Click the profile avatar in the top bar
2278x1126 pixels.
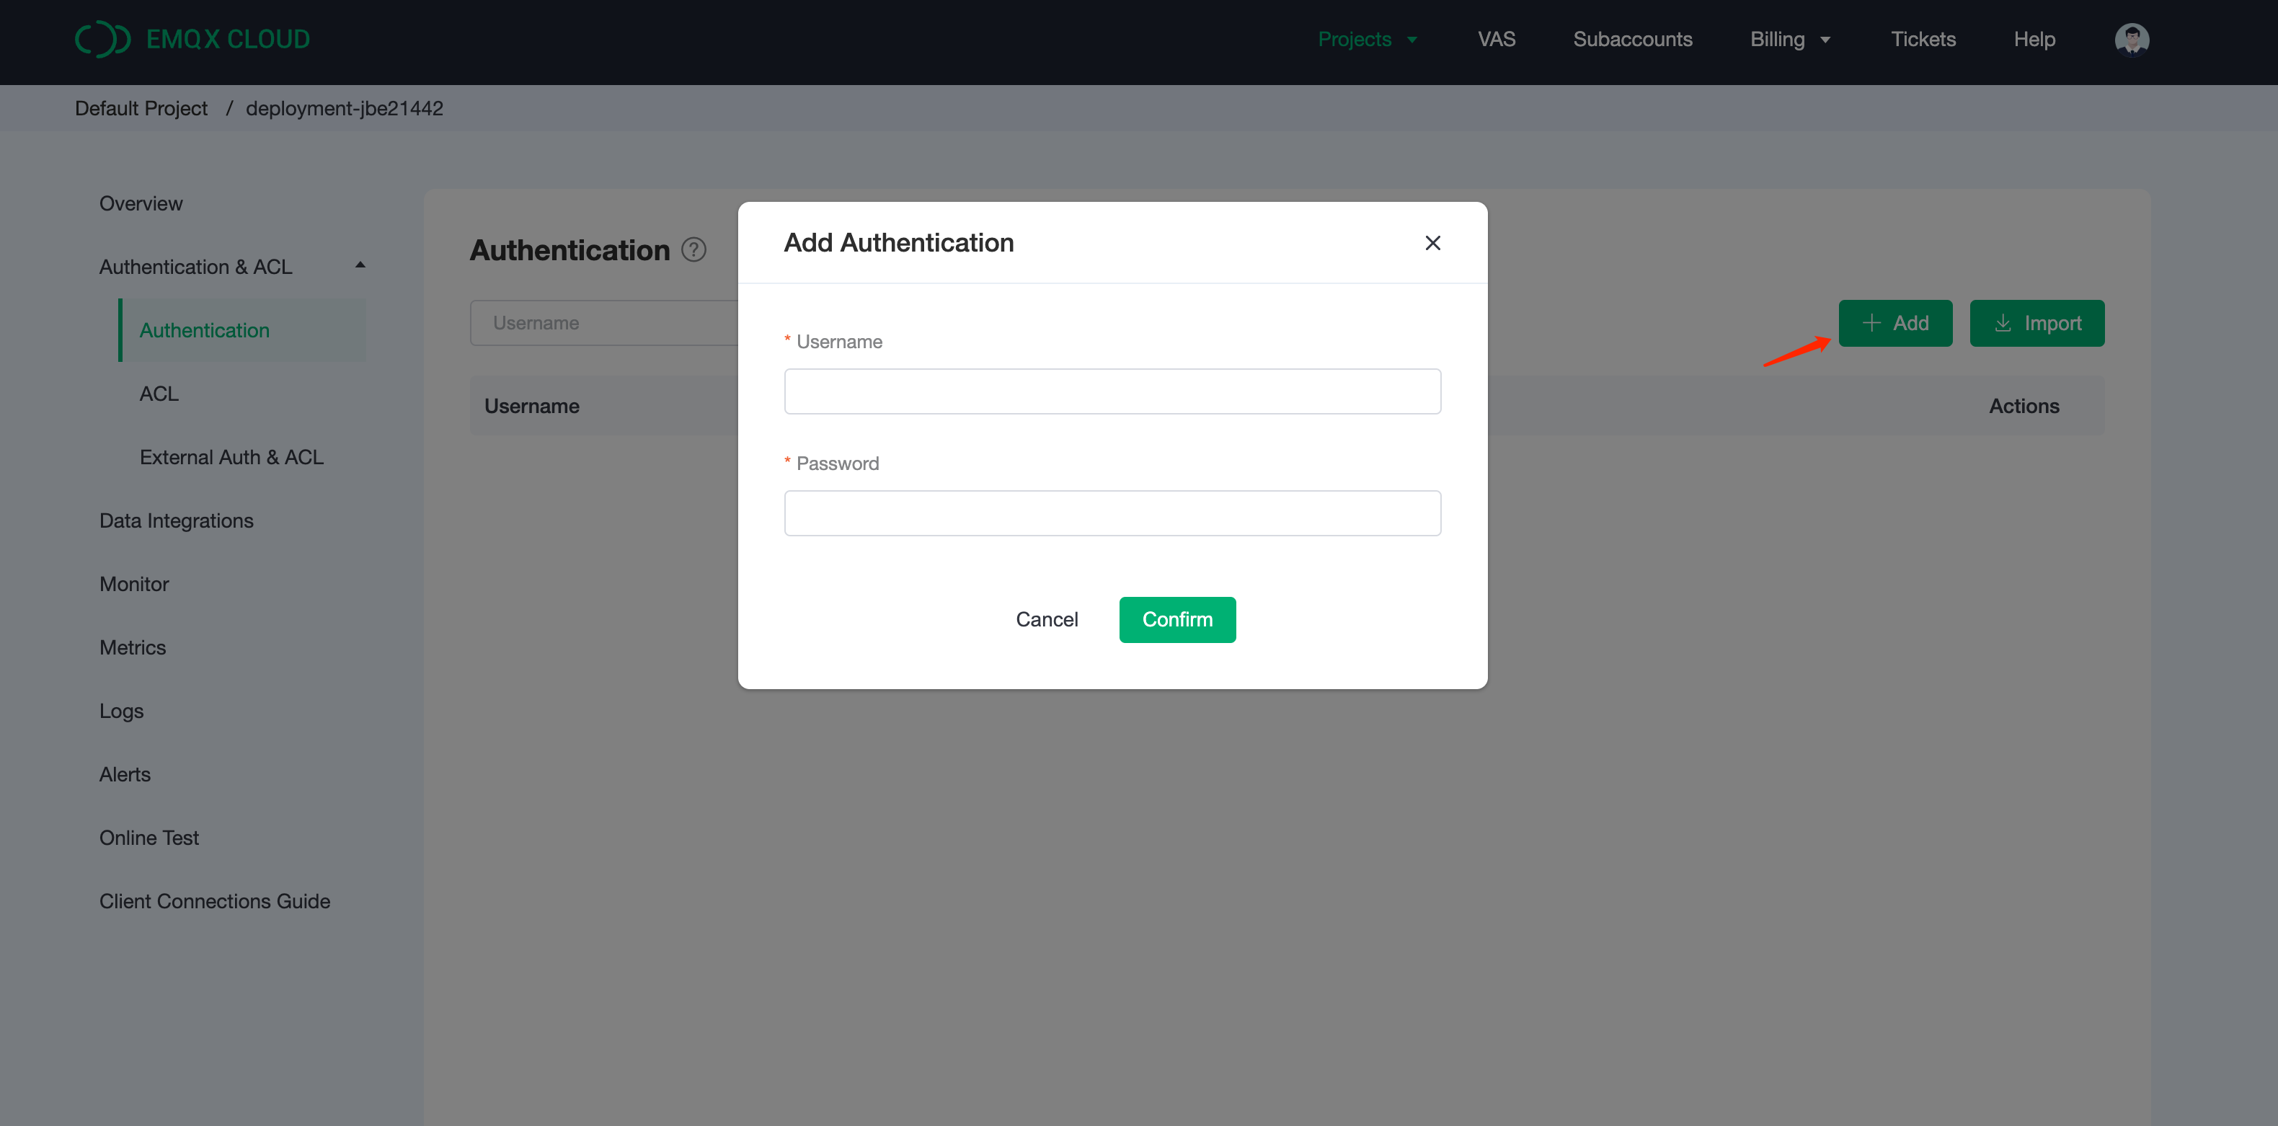(x=2131, y=39)
